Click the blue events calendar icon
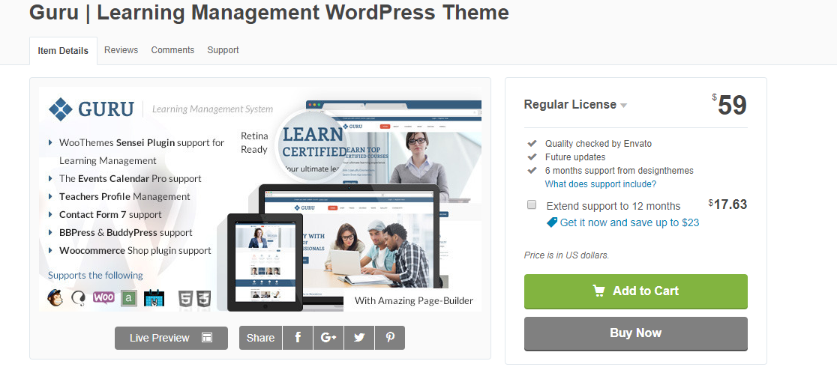 [x=154, y=298]
